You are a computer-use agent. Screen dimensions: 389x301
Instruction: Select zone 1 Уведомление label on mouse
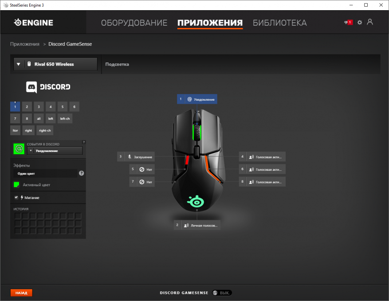tap(197, 99)
